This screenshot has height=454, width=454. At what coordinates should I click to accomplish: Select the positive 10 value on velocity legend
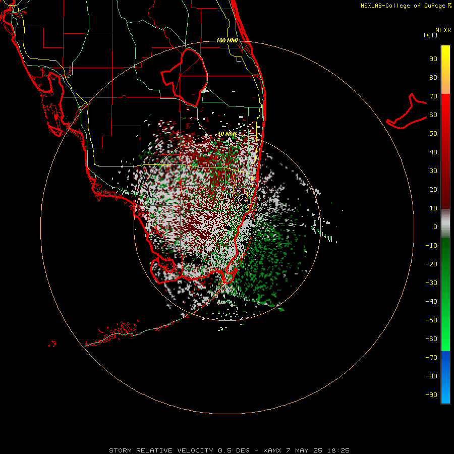point(433,208)
